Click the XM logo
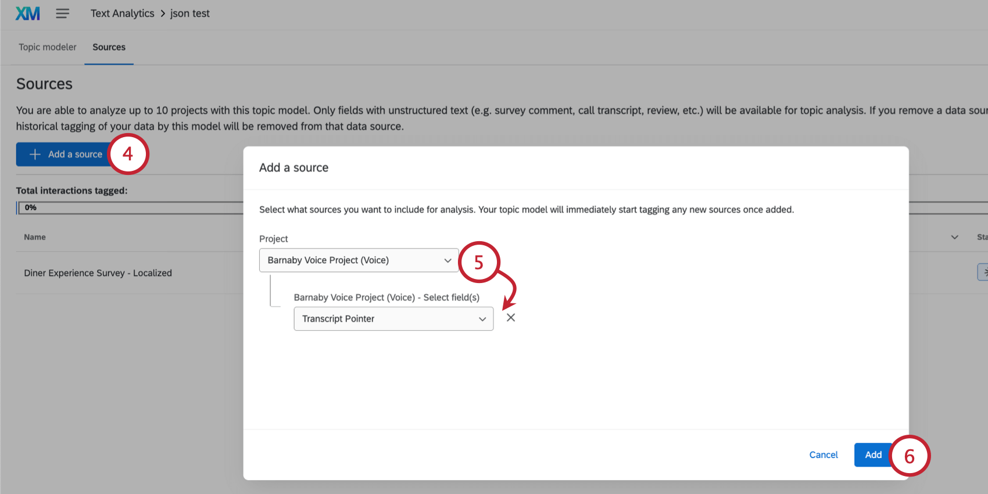Image resolution: width=988 pixels, height=494 pixels. pyautogui.click(x=28, y=13)
